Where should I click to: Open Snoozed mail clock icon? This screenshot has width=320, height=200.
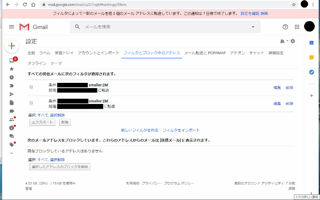click(x=12, y=77)
